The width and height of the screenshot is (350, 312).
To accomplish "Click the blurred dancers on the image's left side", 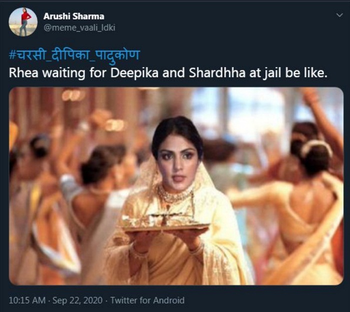I will (45, 200).
